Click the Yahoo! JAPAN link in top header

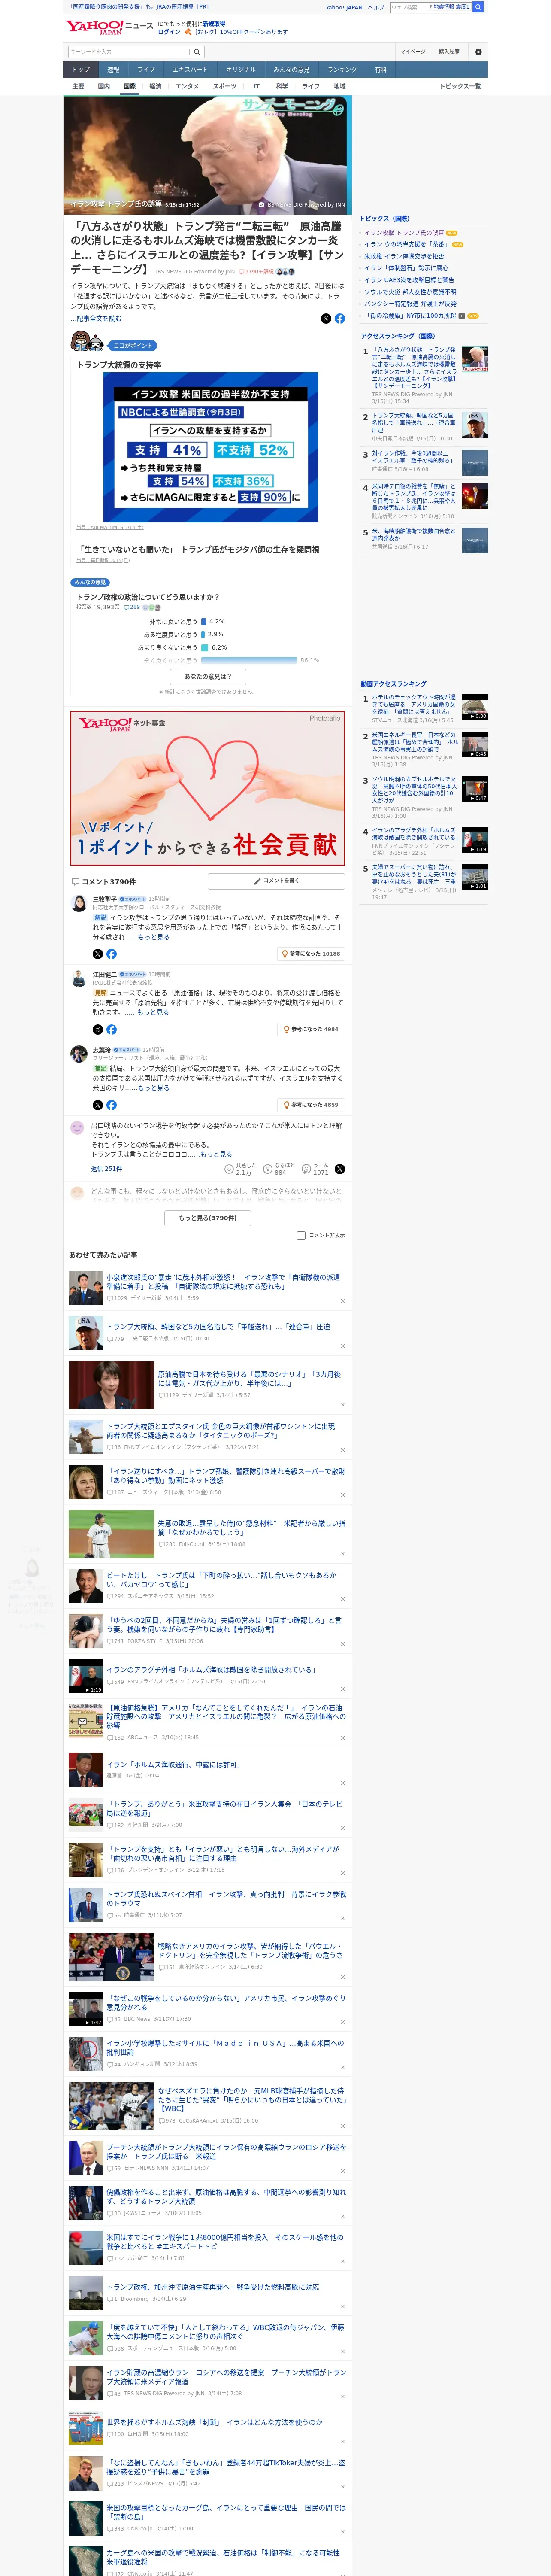(344, 7)
